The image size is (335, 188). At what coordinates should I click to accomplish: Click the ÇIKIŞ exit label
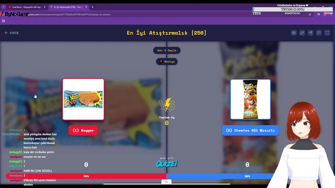point(14,33)
